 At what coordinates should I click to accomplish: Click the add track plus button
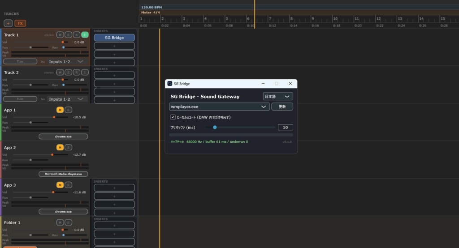point(8,23)
